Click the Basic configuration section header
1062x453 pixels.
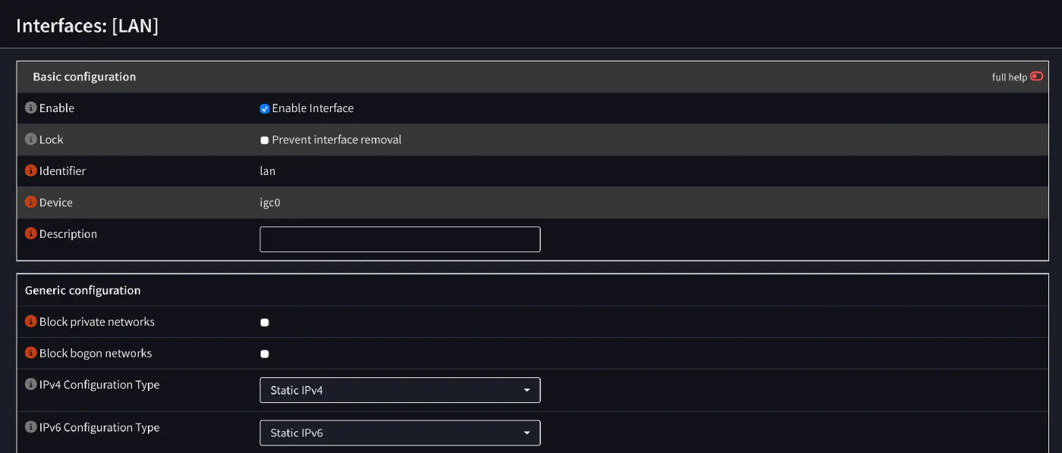coord(84,77)
